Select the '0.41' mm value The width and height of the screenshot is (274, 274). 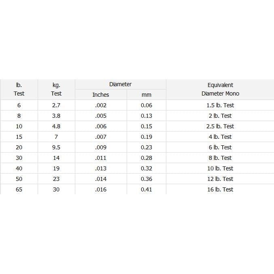click(147, 189)
